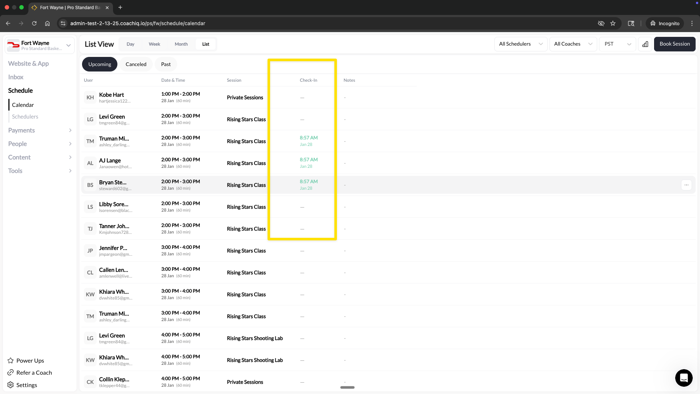Open the incognito profile icon in toolbar
The width and height of the screenshot is (700, 394).
tap(653, 23)
